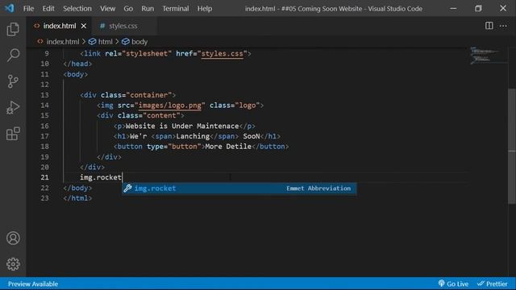Open the Accounts icon in the activity bar
The width and height of the screenshot is (516, 290).
tap(13, 238)
